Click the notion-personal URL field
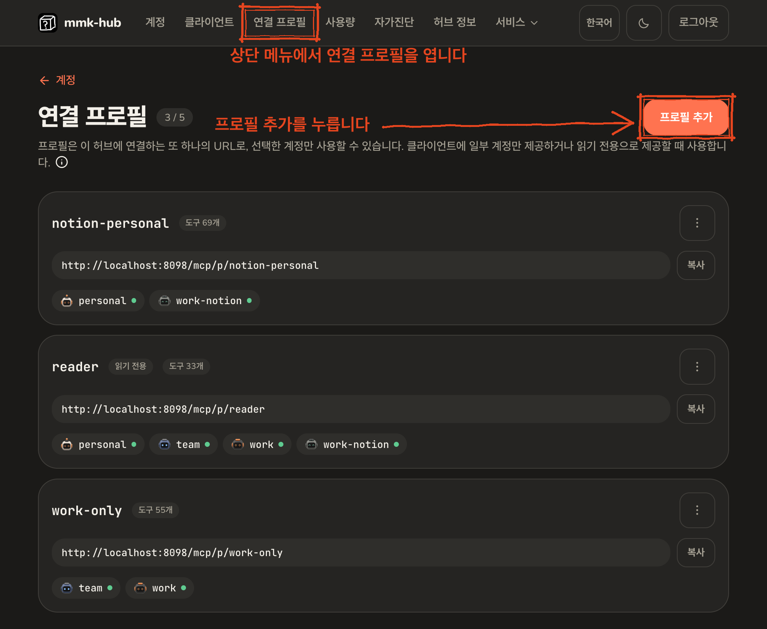The image size is (767, 629). (x=361, y=265)
